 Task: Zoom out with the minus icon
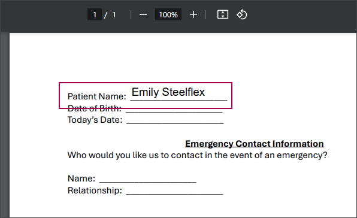coord(143,15)
